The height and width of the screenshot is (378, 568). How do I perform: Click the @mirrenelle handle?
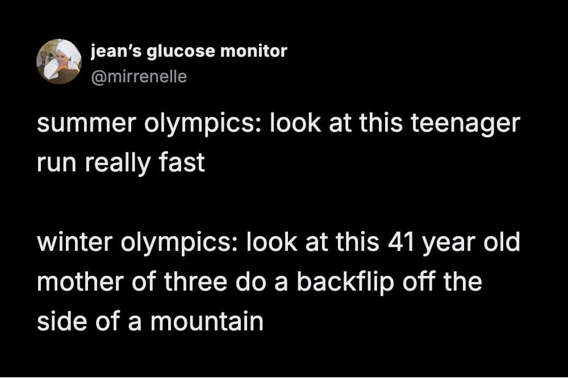139,75
